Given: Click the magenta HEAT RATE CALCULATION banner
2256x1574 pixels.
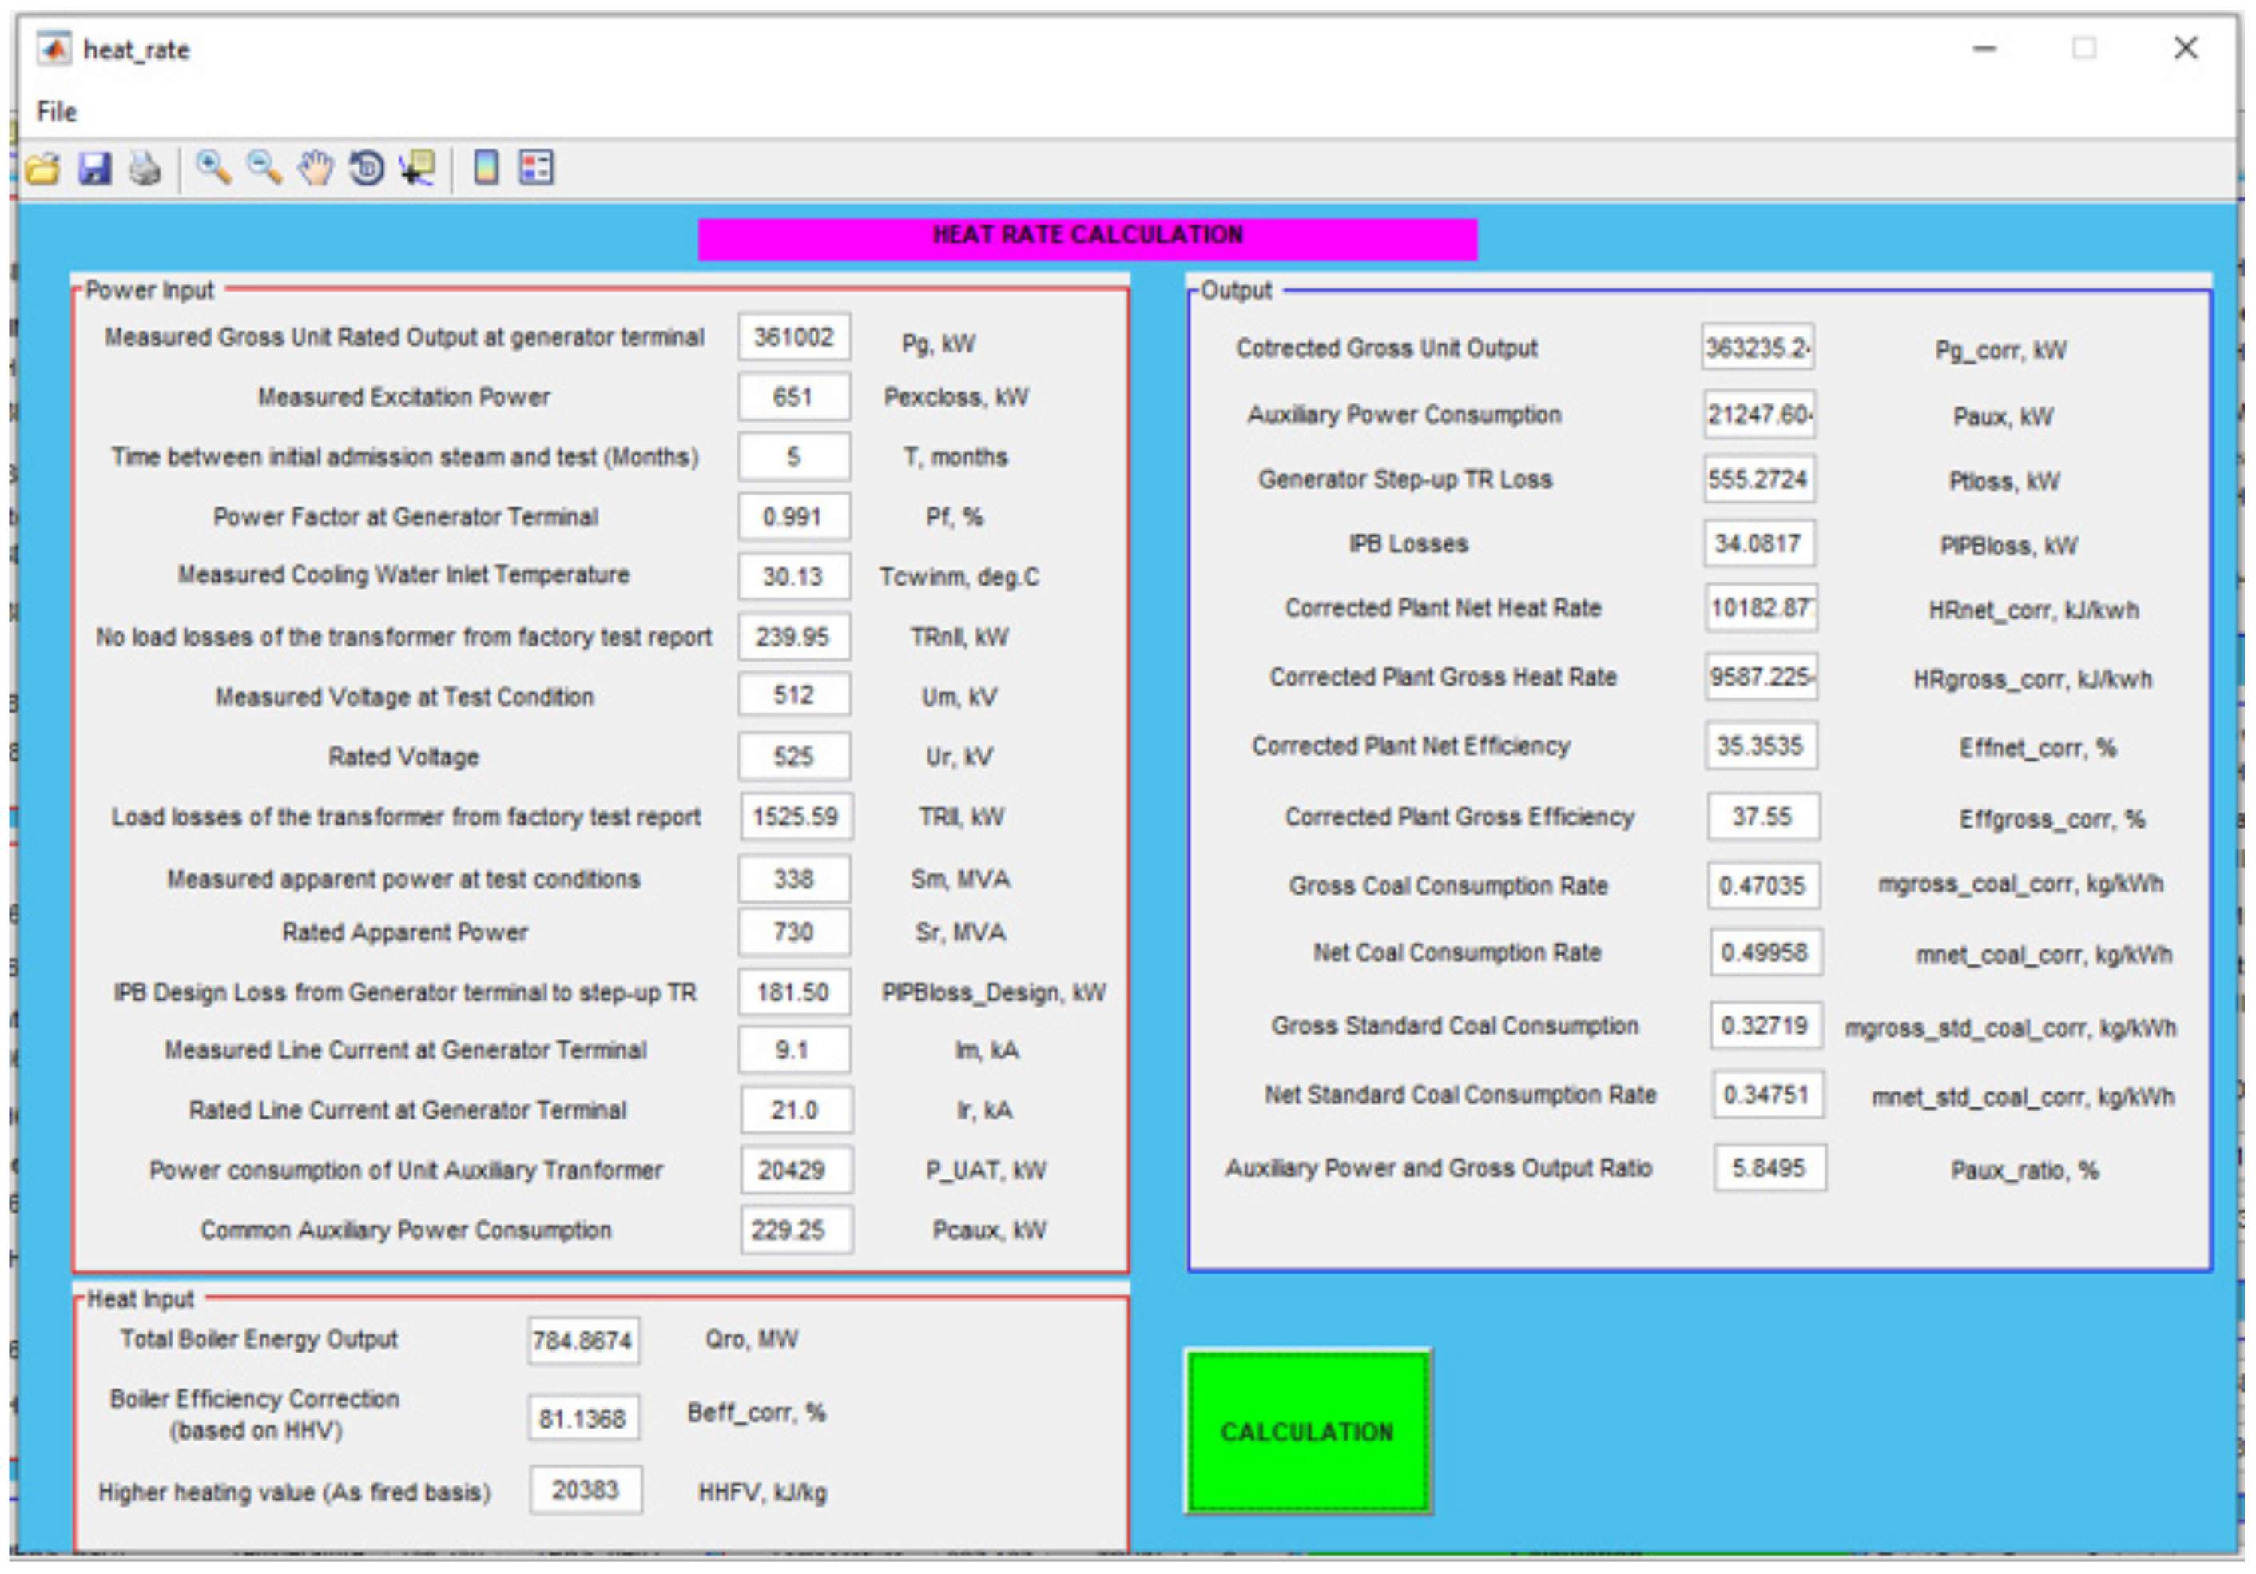Looking at the screenshot, I should [x=1086, y=238].
